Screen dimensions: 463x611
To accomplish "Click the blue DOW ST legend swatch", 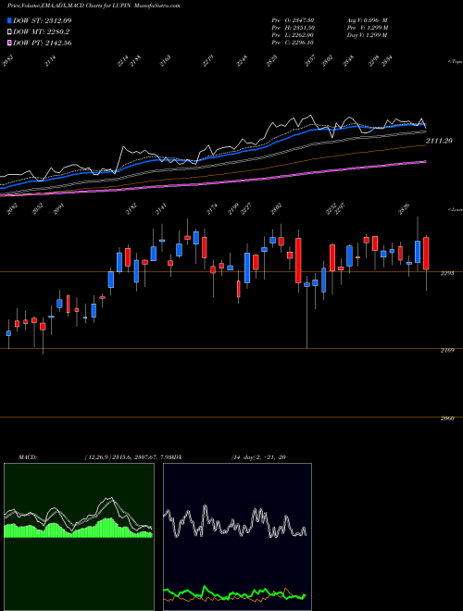I will point(9,20).
